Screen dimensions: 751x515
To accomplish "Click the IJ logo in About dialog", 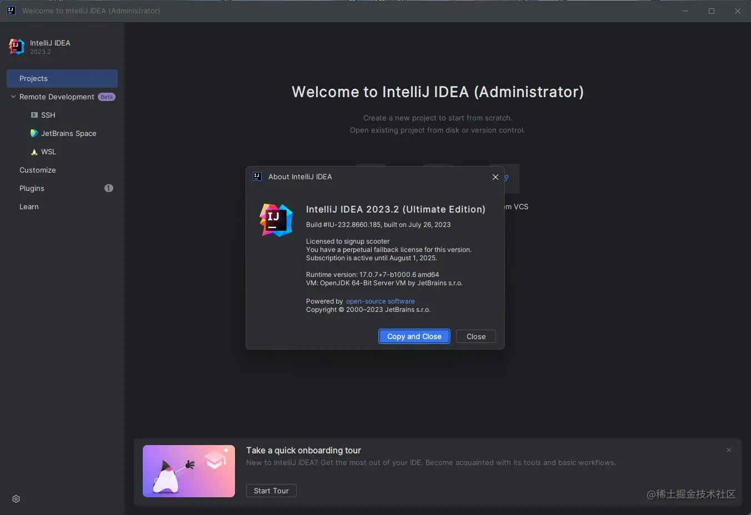I will [276, 220].
